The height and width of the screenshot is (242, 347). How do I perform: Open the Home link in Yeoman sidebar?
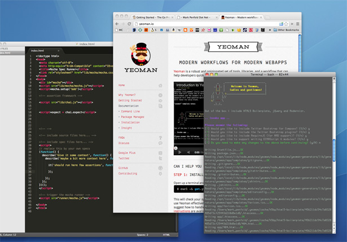click(121, 85)
